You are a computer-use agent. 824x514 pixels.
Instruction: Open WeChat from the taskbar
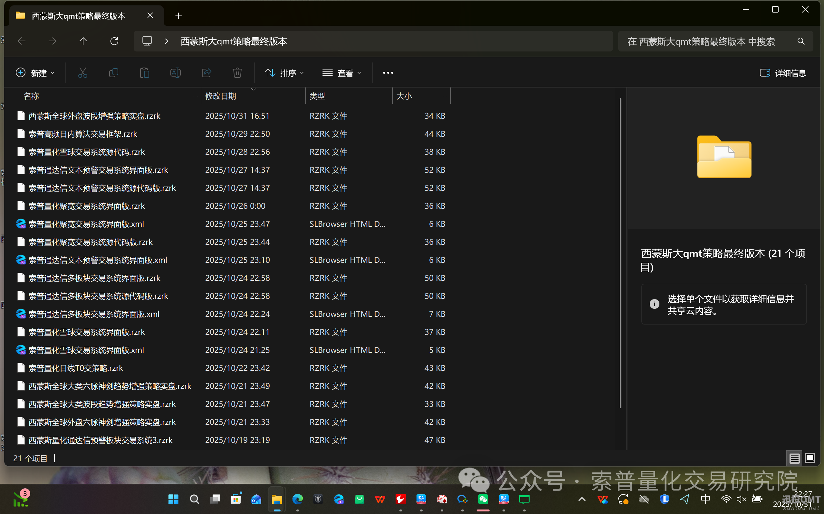point(483,499)
